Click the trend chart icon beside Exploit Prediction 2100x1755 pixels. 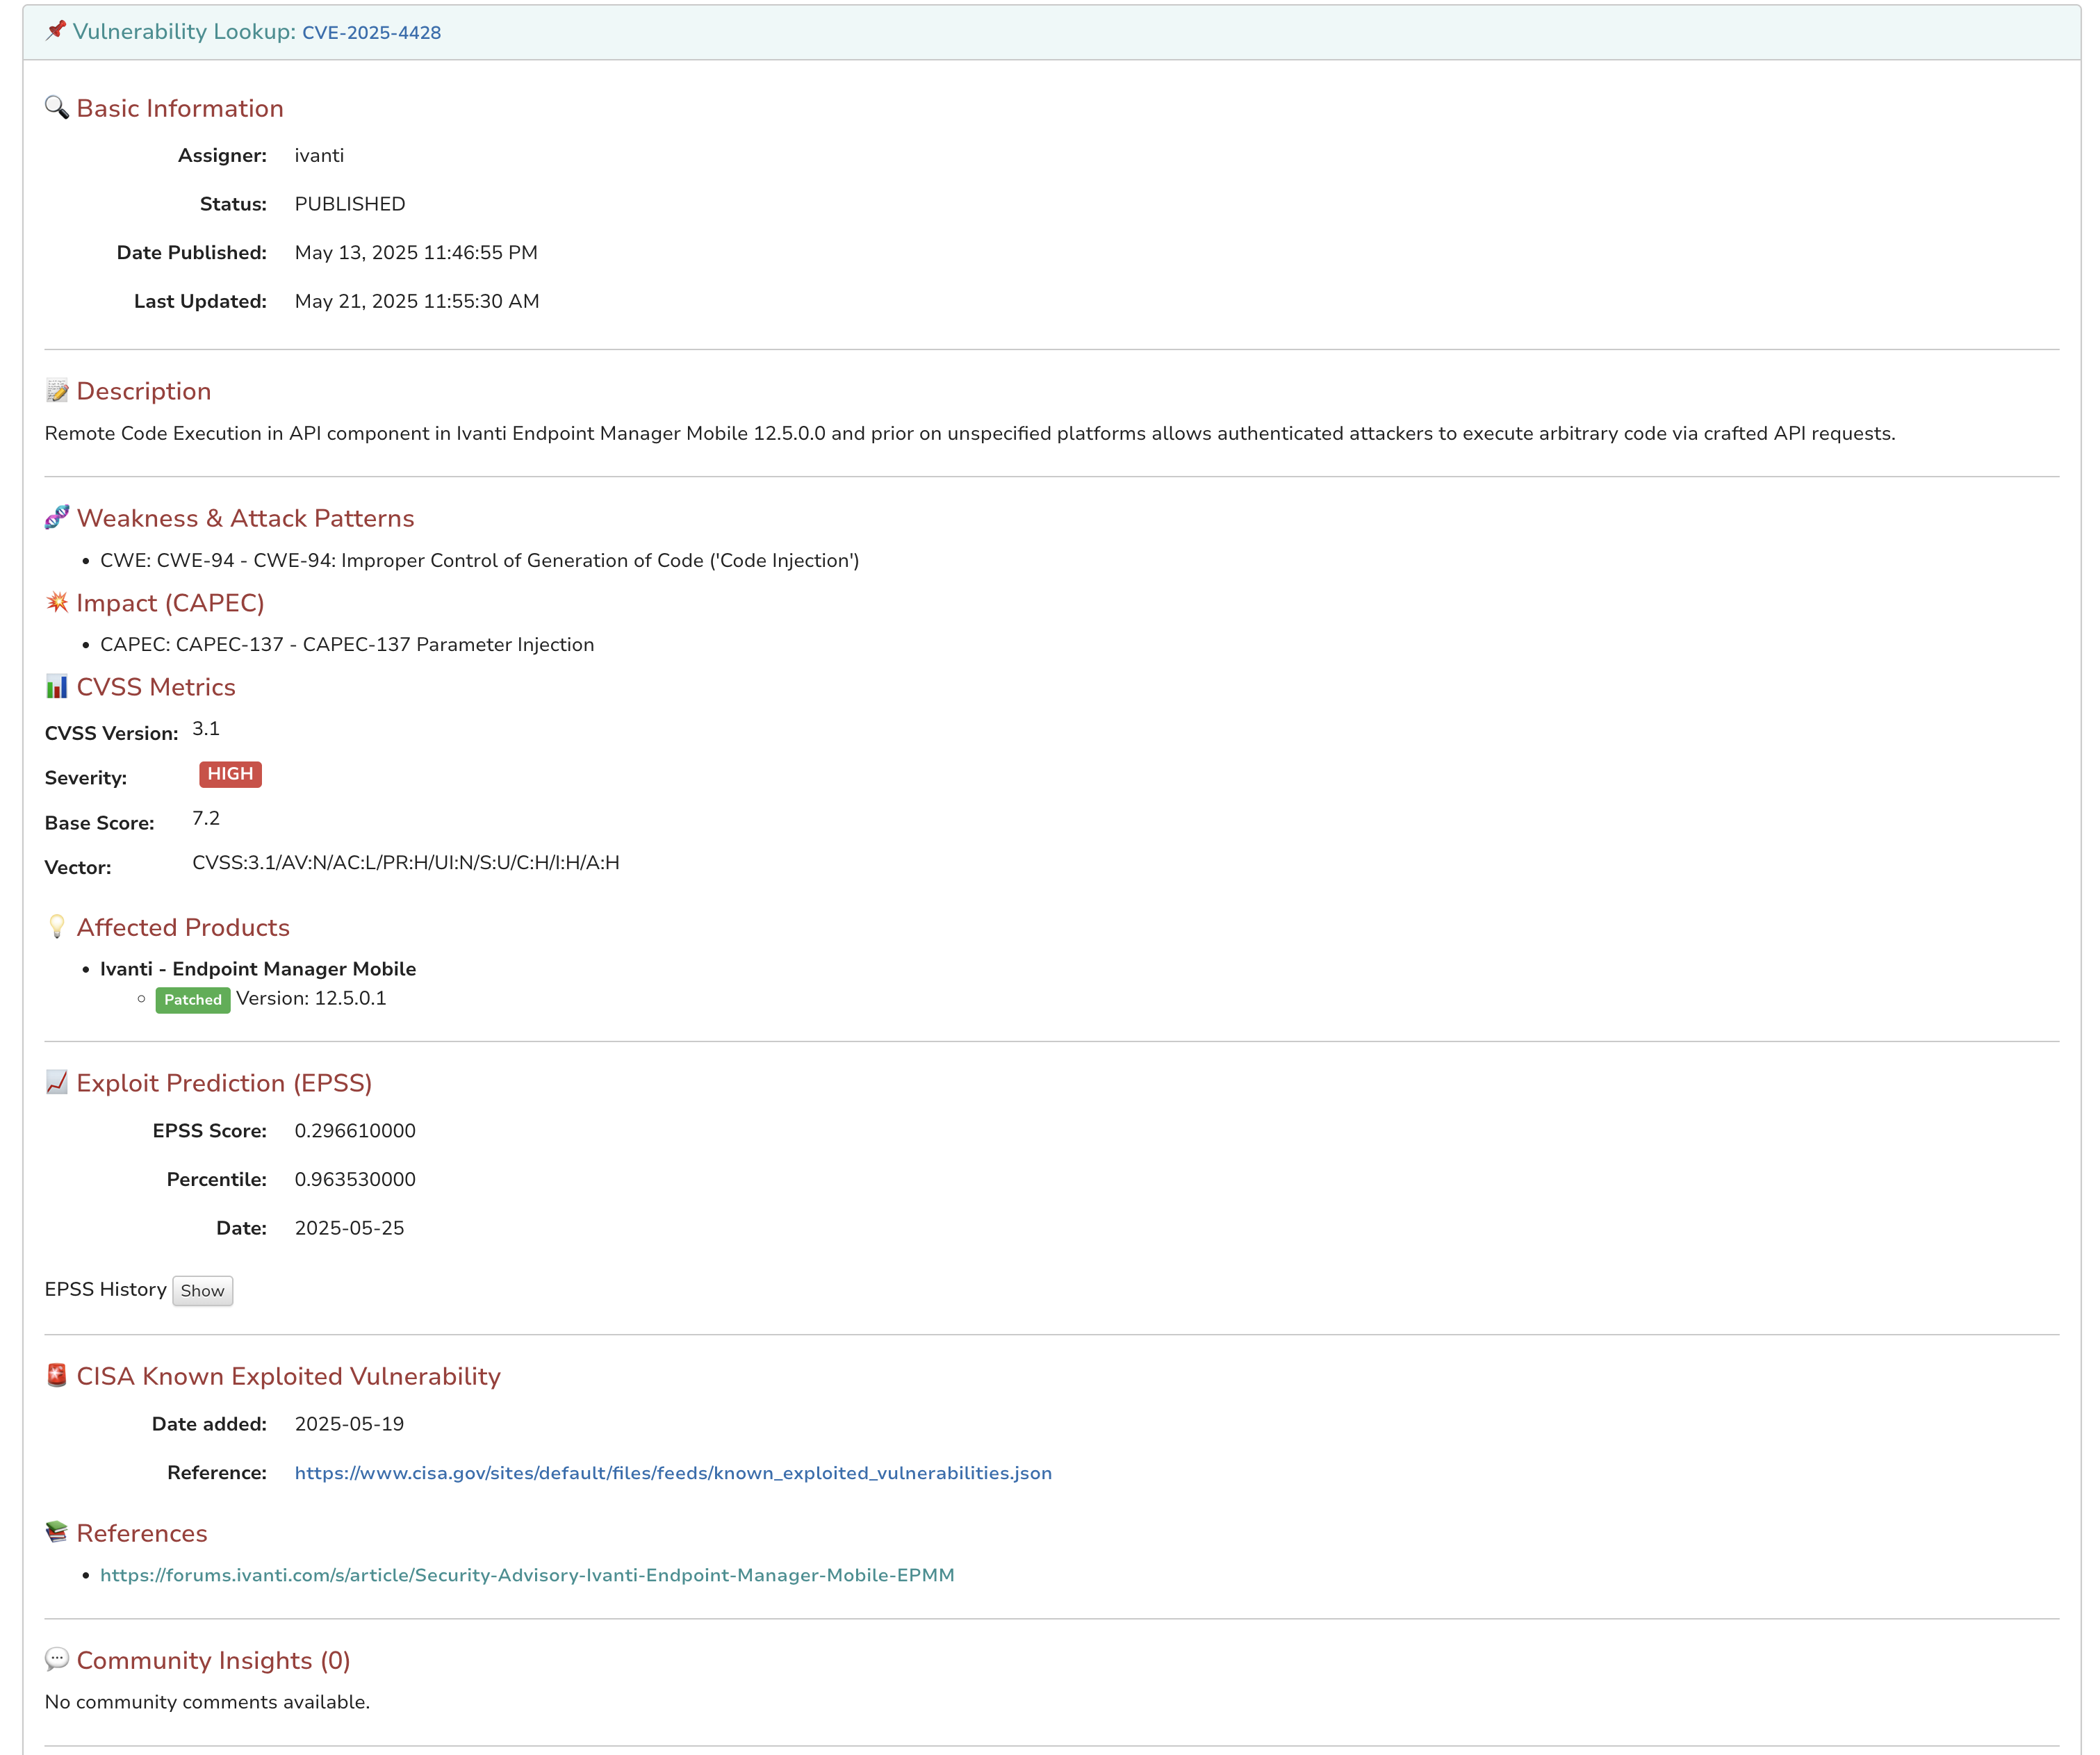coord(57,1083)
